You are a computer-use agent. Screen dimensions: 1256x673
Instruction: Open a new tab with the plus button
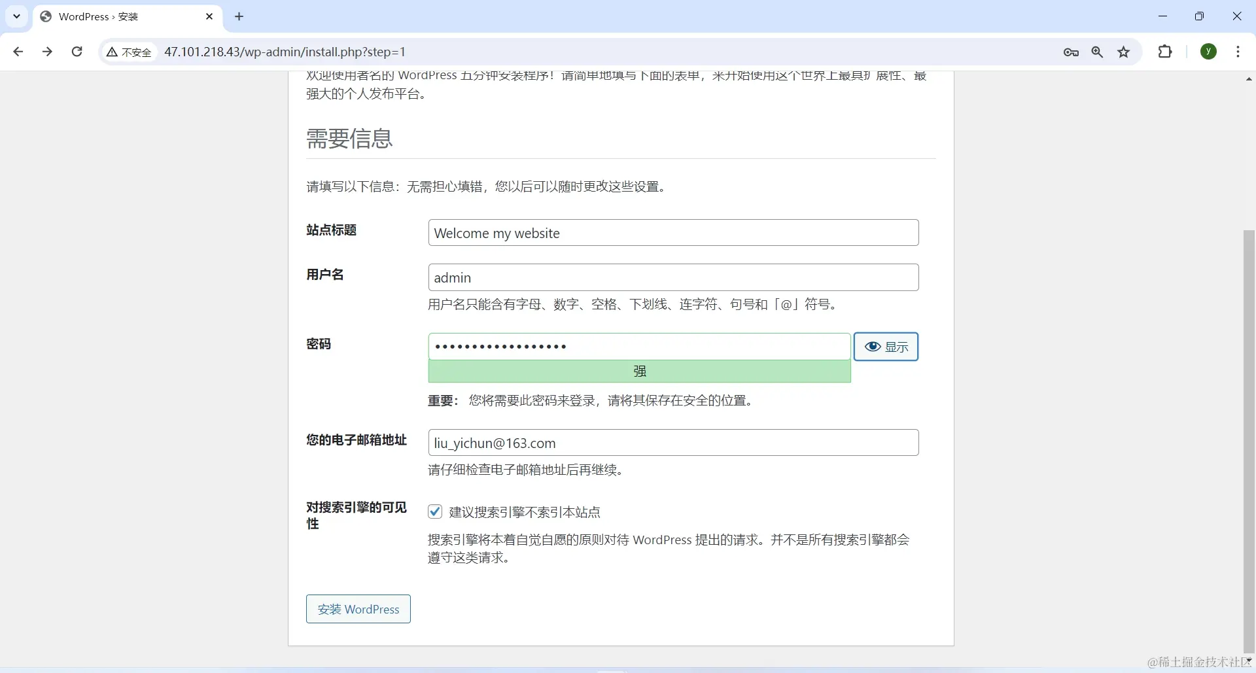[239, 16]
